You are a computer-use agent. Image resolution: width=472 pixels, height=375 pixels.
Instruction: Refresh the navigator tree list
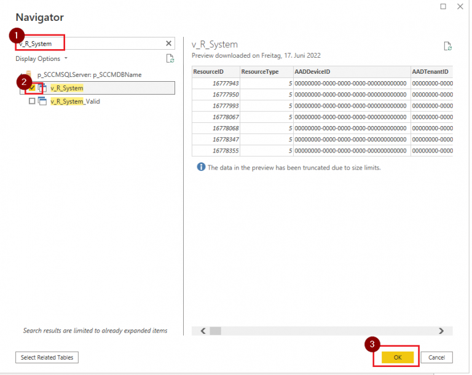point(170,58)
